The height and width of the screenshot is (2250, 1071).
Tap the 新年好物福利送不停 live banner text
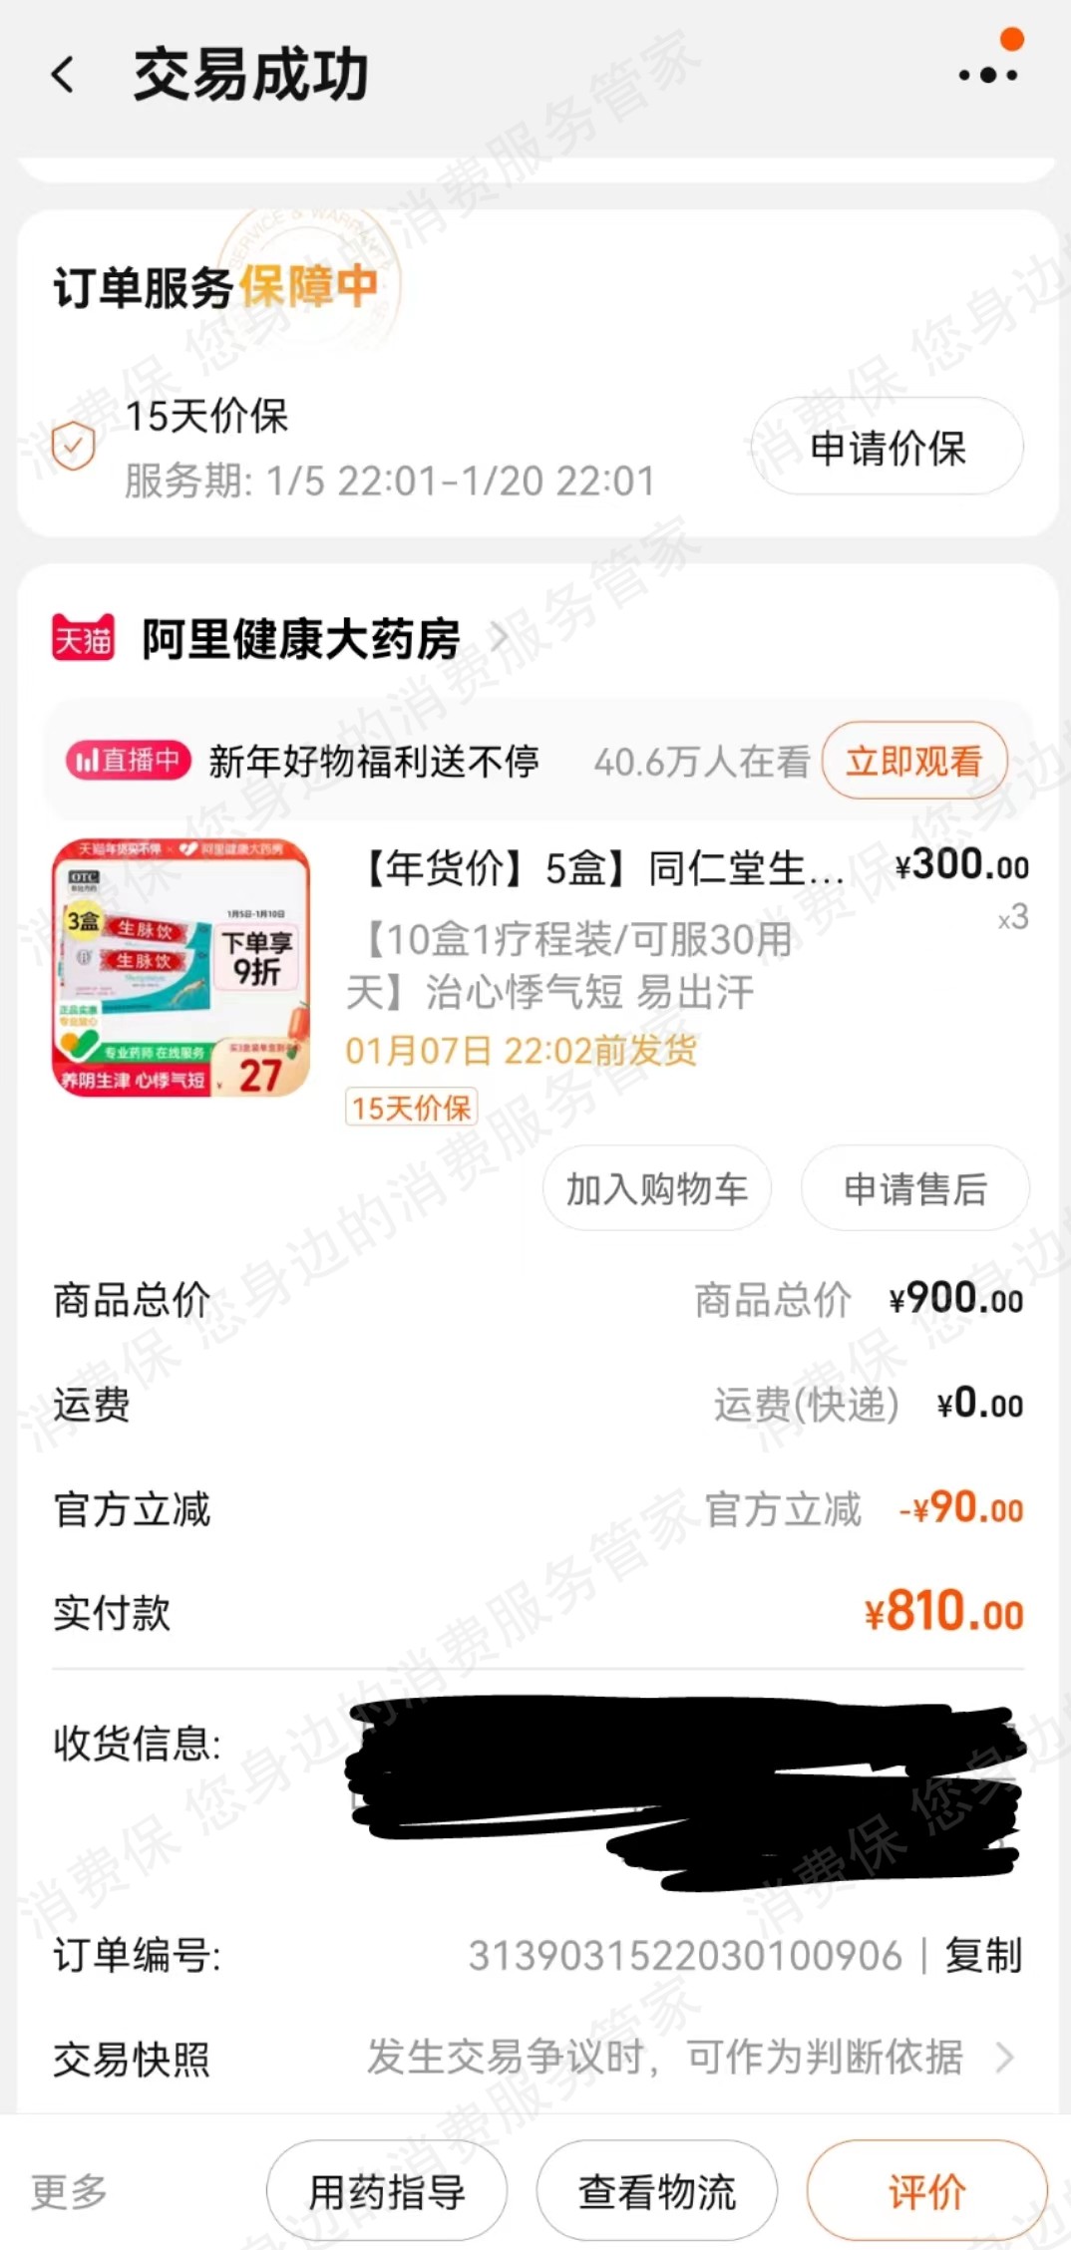(373, 762)
